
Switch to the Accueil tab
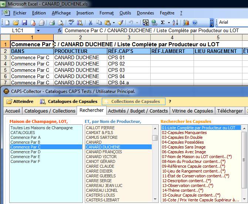point(13,111)
